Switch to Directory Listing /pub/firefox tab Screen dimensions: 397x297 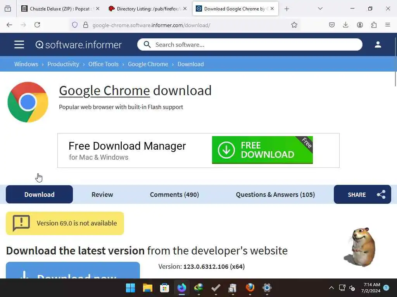tap(147, 9)
